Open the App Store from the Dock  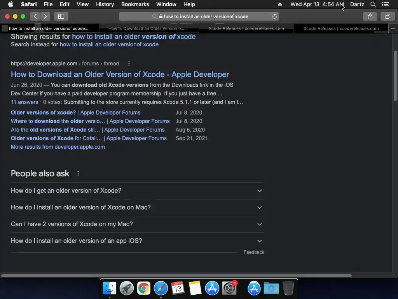212,288
